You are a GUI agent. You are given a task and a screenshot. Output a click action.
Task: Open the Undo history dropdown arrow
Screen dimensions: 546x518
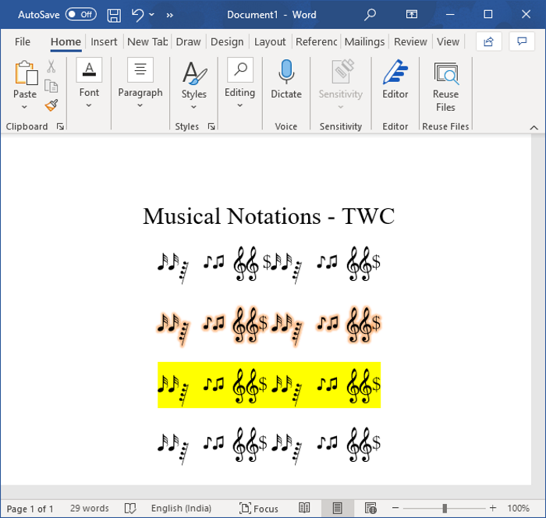click(x=152, y=15)
